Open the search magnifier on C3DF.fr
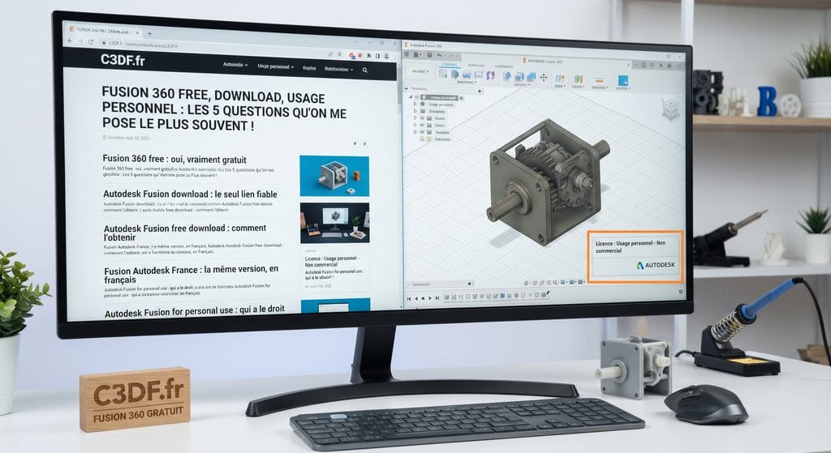The width and height of the screenshot is (831, 453). coord(364,70)
